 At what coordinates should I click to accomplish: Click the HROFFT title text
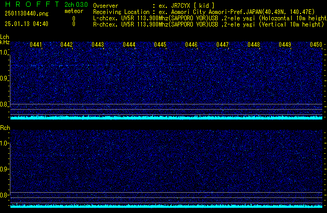[32, 4]
